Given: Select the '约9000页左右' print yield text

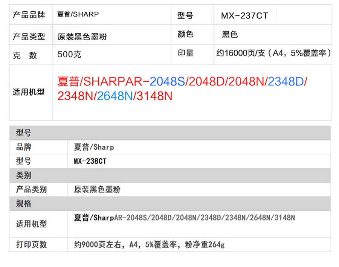Looking at the screenshot, I should (98, 244).
